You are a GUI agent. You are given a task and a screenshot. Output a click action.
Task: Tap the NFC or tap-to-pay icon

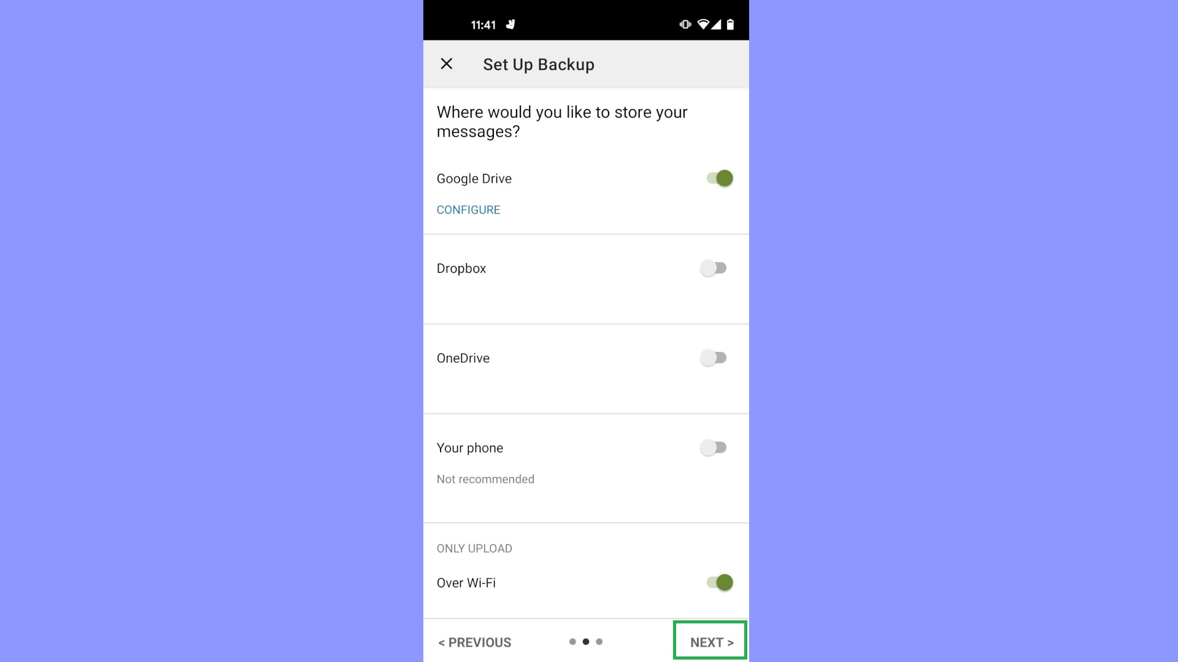685,25
